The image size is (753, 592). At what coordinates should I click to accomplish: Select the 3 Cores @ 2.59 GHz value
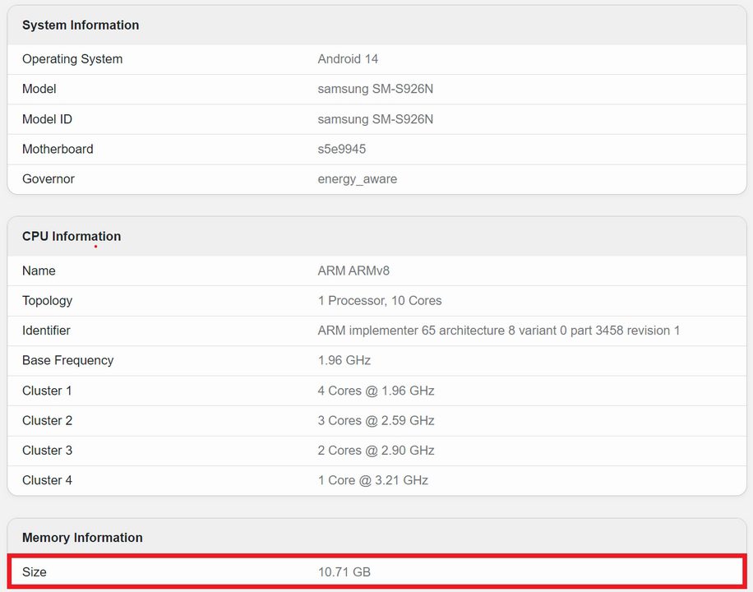[x=376, y=420]
